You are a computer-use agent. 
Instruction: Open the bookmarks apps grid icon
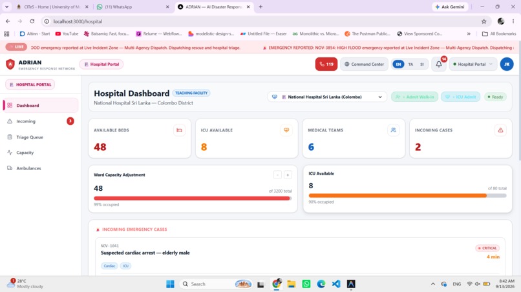click(6, 34)
